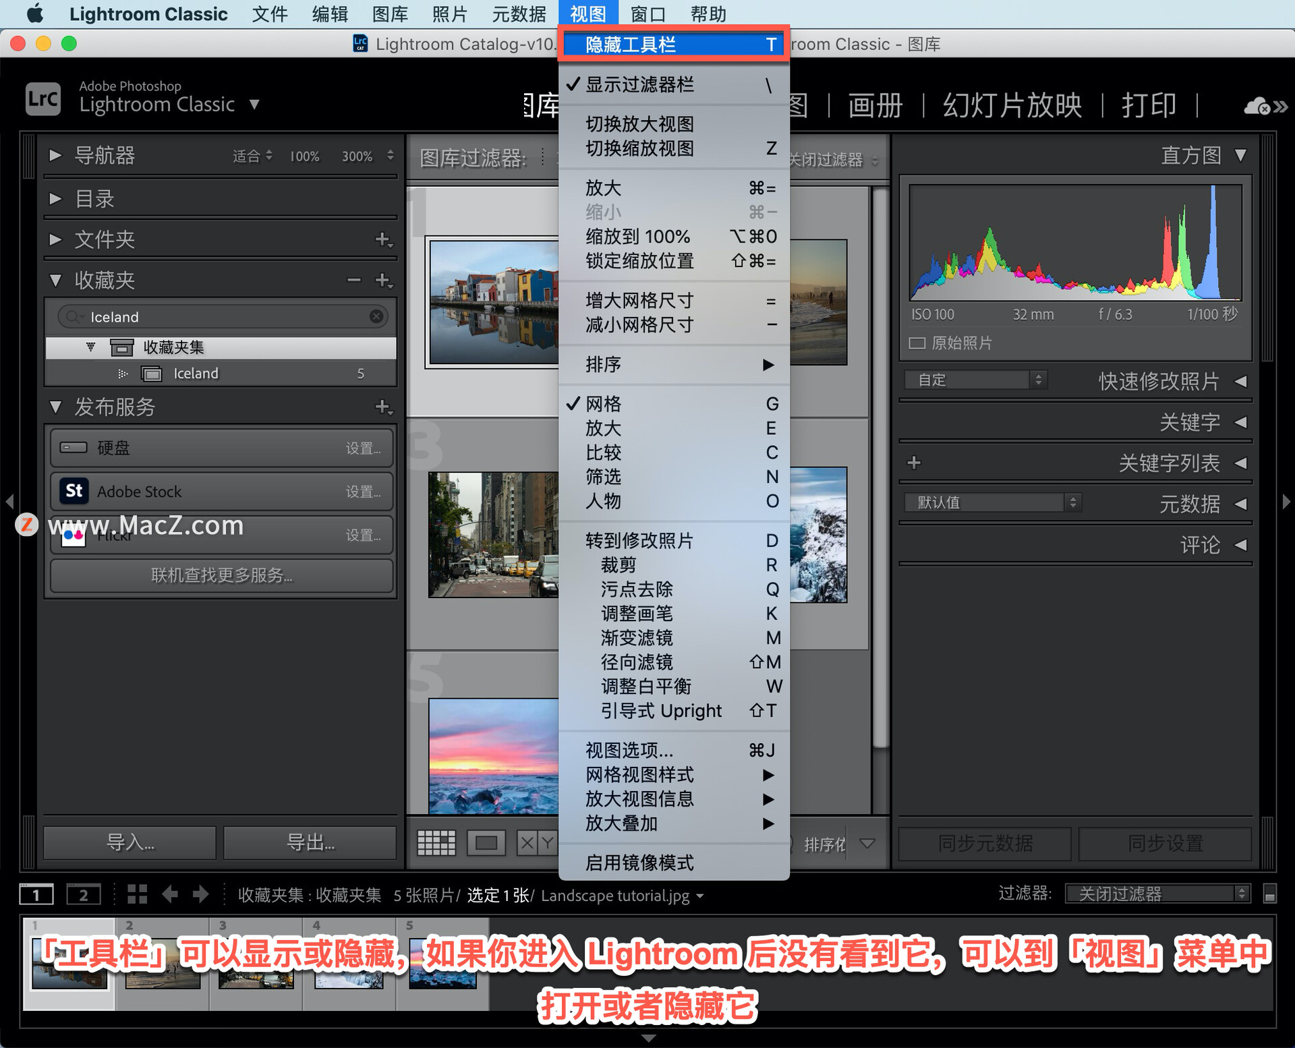This screenshot has height=1048, width=1295.
Task: Click the Sync Settings button
Action: tap(1165, 843)
